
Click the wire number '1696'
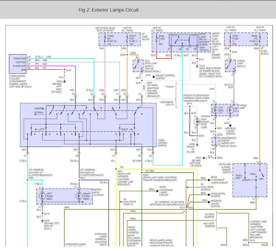click(x=45, y=60)
